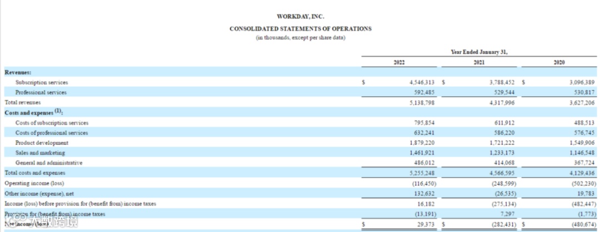Click the 4,317,996 total revenues value

[502, 102]
